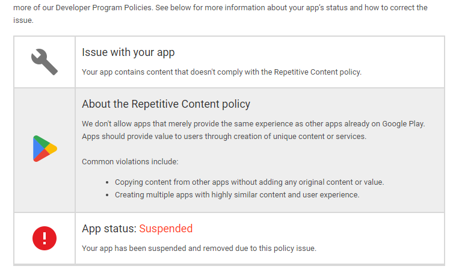The image size is (456, 272).
Task: Click the "Issue with your app" heading
Action: tap(128, 52)
